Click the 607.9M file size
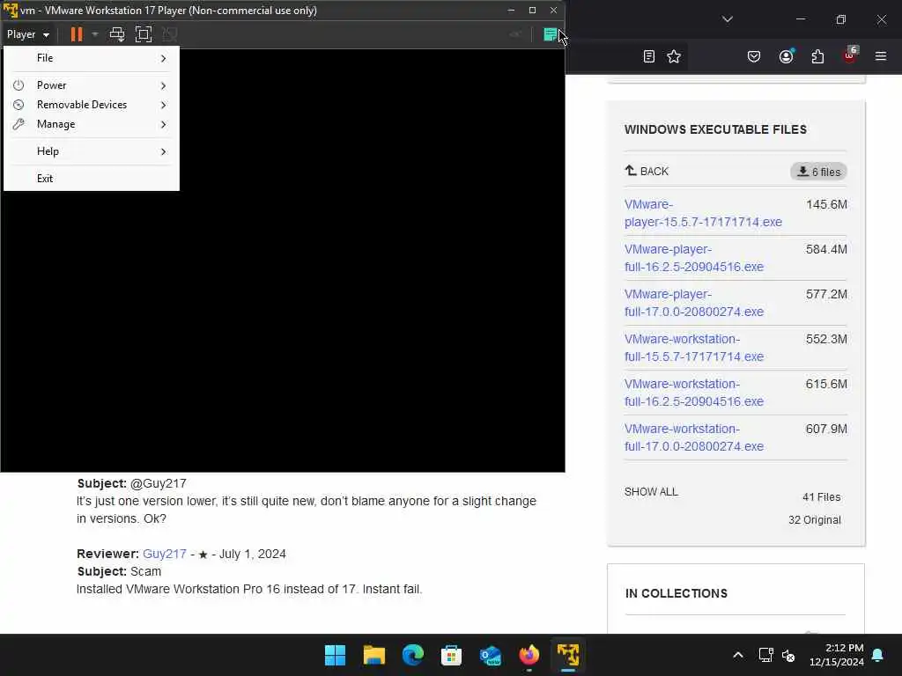 point(826,429)
